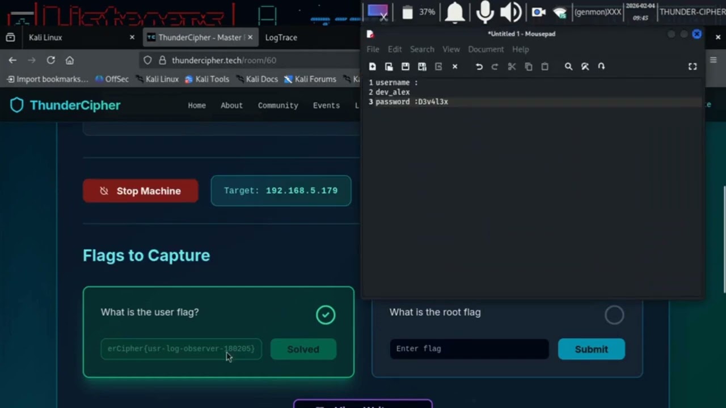Click the microphone icon in the panel
Viewport: 726px width, 408px height.
[x=484, y=12]
